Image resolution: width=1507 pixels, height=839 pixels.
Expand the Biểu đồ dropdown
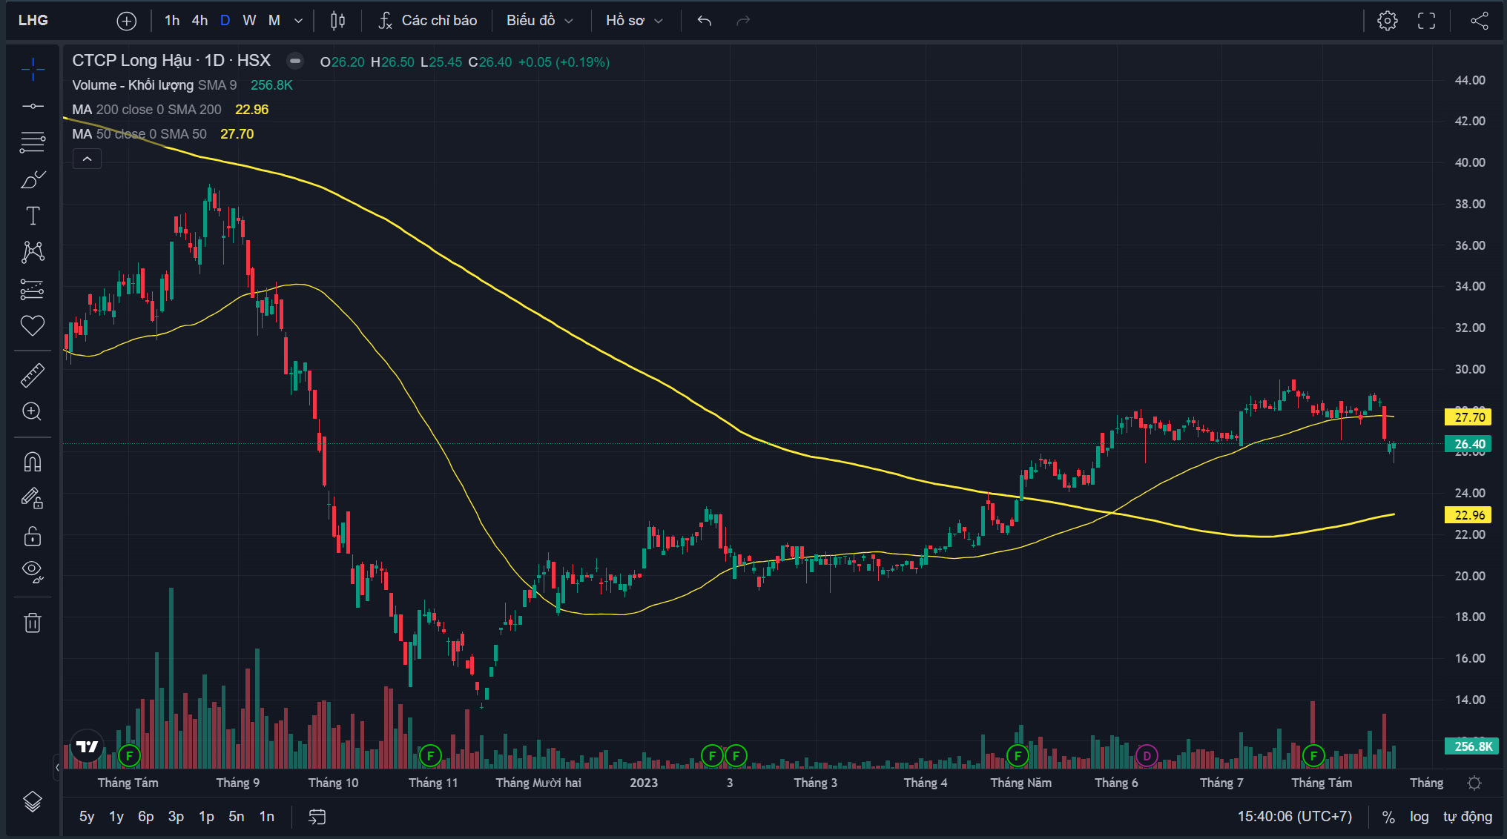pyautogui.click(x=539, y=21)
